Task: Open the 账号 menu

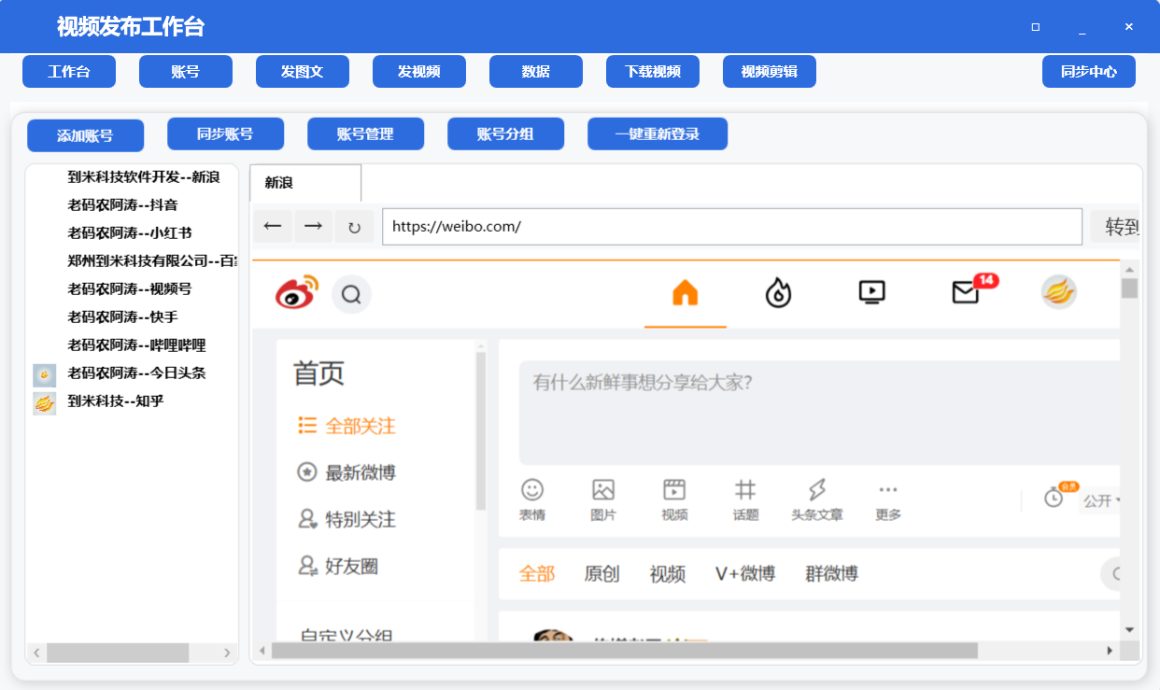Action: 186,71
